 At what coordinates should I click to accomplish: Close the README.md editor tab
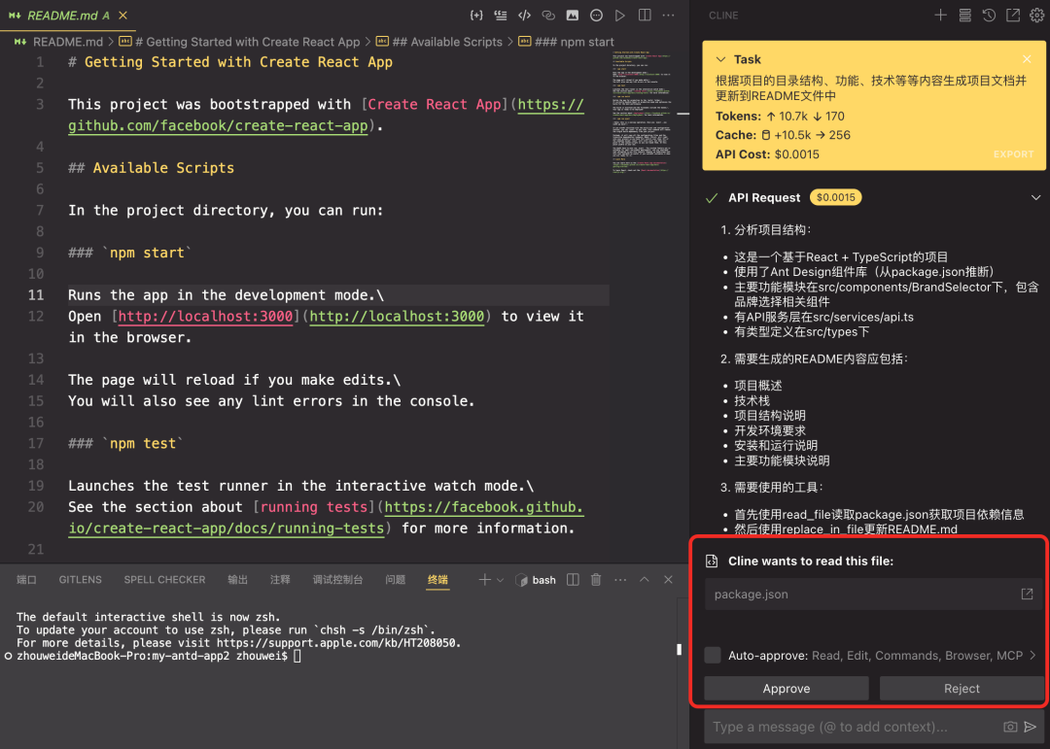click(x=122, y=16)
